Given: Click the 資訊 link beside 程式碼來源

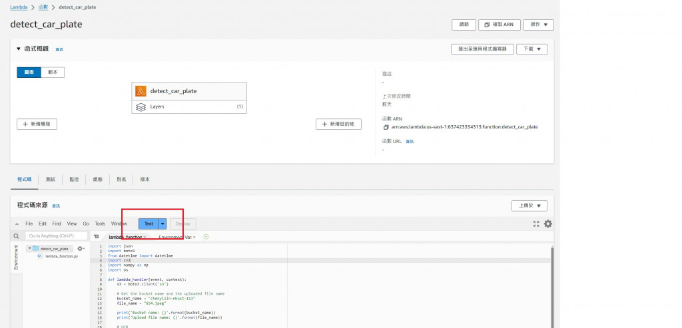Looking at the screenshot, I should (56, 206).
